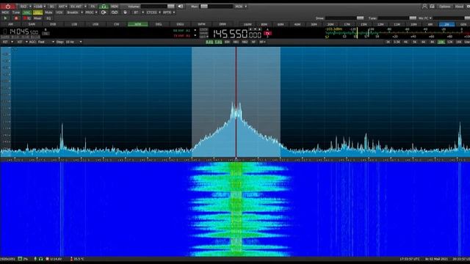The height and width of the screenshot is (264, 470).
Task: Click the temperature indicator in status bar
Action: 77,259
